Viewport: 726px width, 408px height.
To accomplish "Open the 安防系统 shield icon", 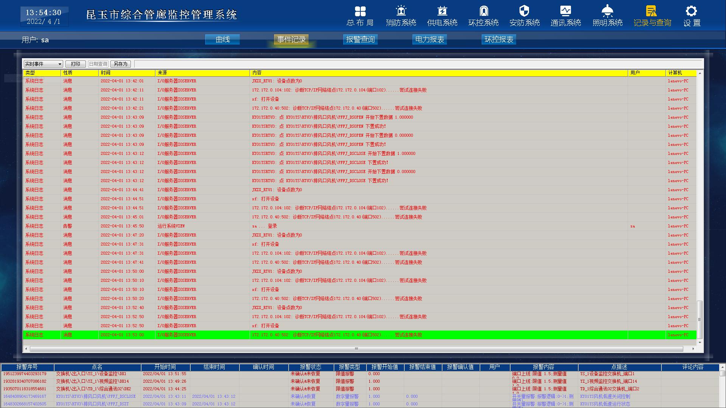I will click(524, 11).
